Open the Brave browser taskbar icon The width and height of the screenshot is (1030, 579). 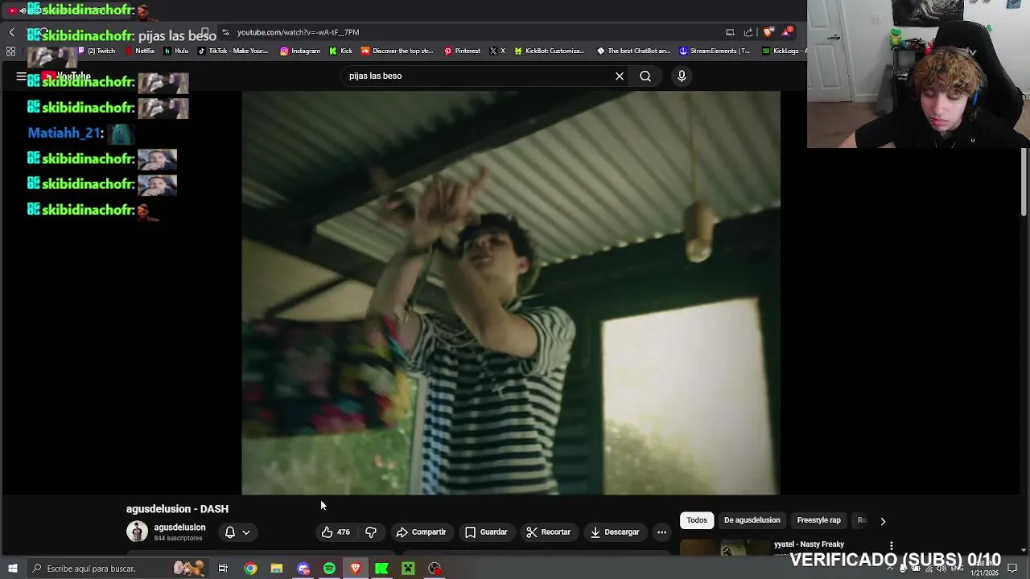click(356, 569)
